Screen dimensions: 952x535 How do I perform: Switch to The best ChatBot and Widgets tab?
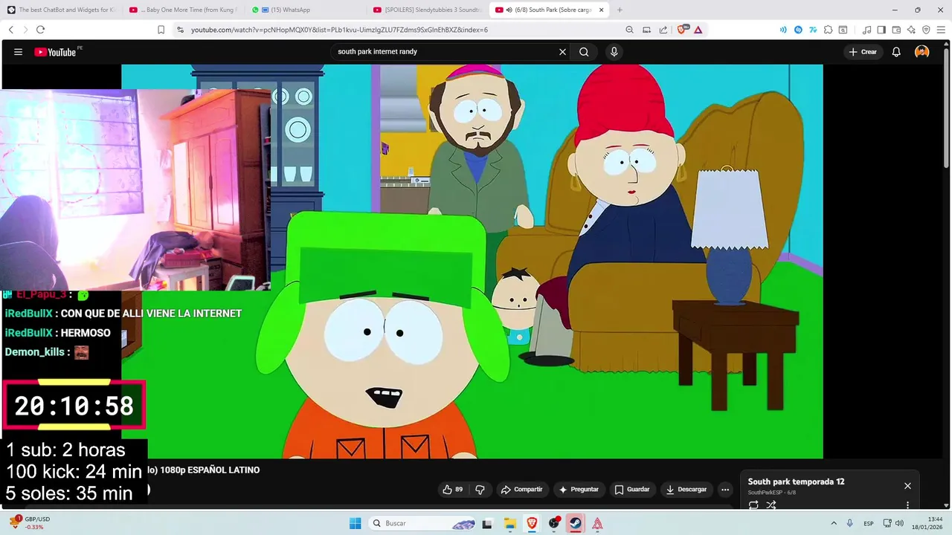click(62, 10)
